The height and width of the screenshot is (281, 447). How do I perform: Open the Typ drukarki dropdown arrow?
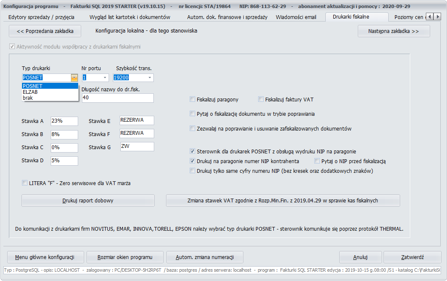[x=74, y=77]
